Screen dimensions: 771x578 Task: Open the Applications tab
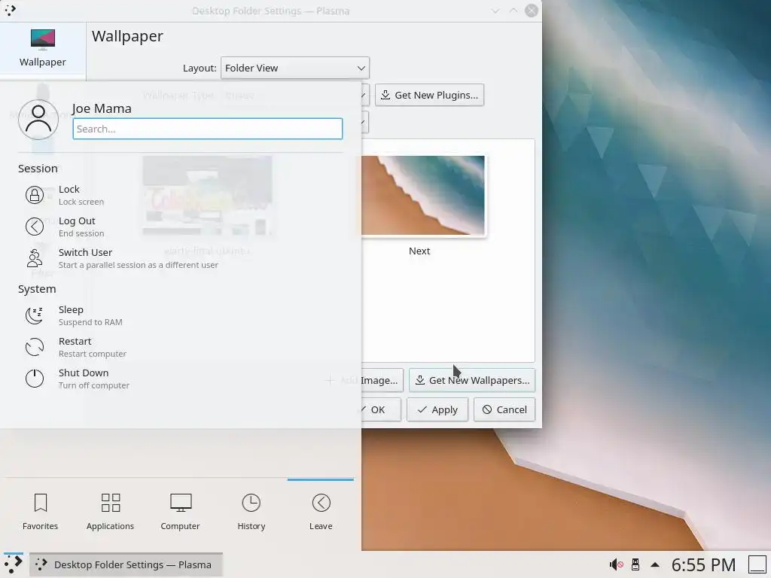(x=110, y=512)
